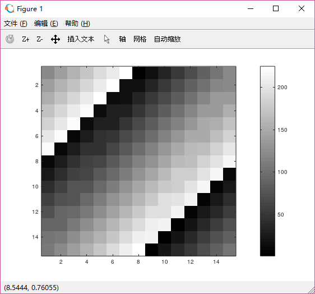
Task: Click 自动缩放 (Autoscale) button
Action: (167, 39)
